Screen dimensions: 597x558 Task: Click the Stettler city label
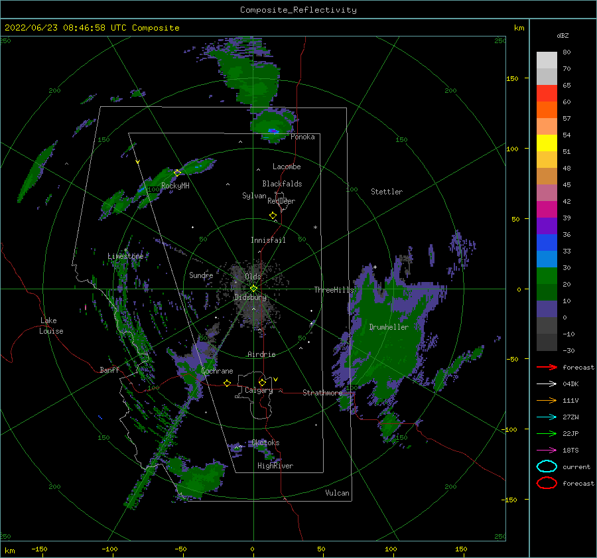coord(387,192)
